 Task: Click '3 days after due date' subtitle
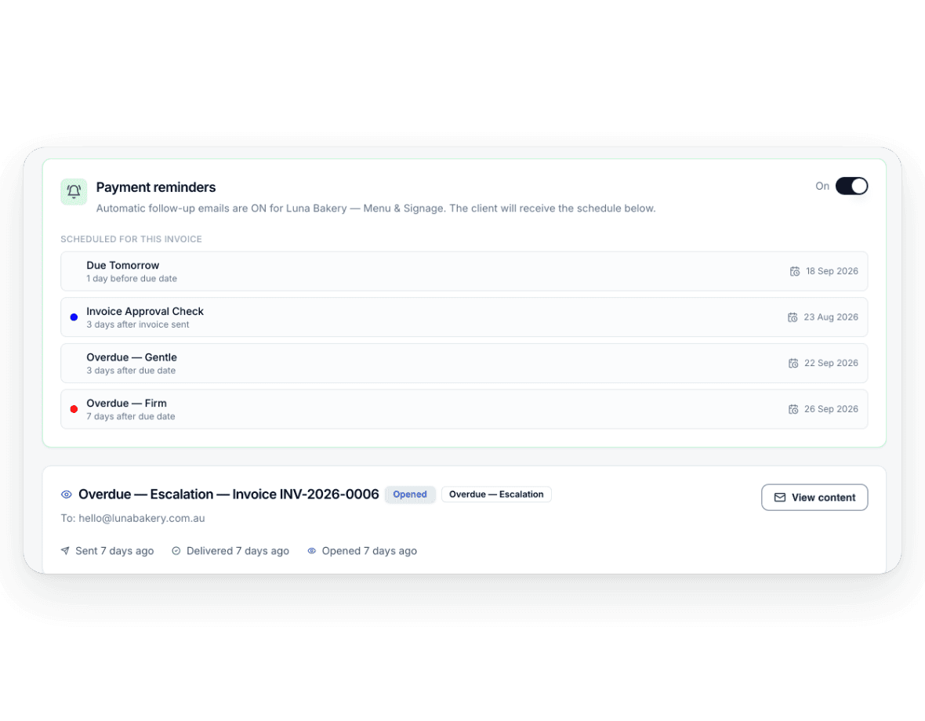pyautogui.click(x=131, y=371)
